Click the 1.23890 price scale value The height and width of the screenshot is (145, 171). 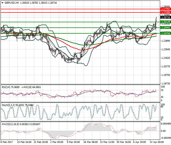coord(166,41)
